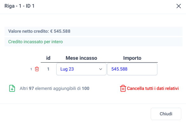Click the Mese incasso column header
Image resolution: width=186 pixels, height=122 pixels.
81,58
